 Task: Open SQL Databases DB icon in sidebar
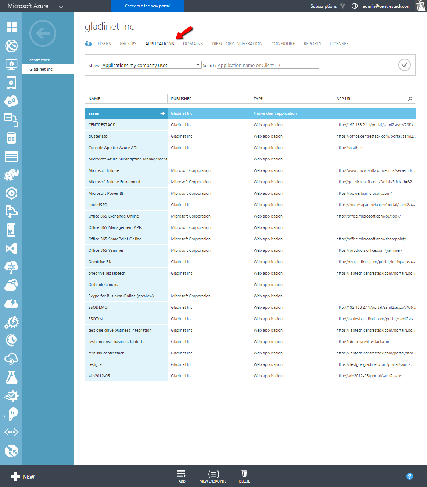(11, 138)
